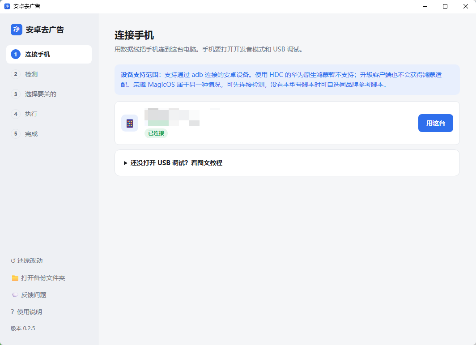The width and height of the screenshot is (476, 345).
Task: Click 反馈问题 link
Action: 29,295
